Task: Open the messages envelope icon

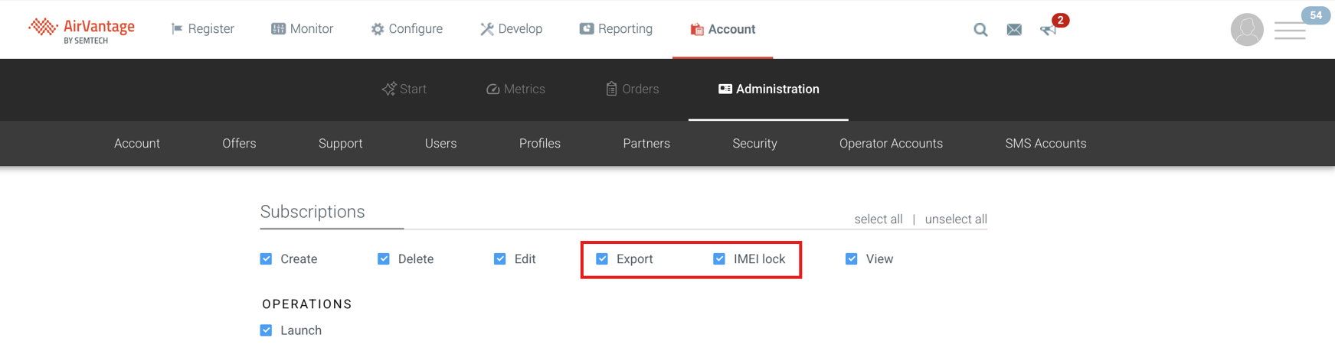Action: 1014,30
